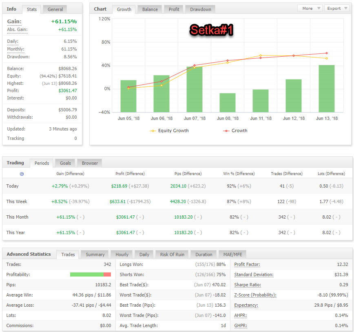The height and width of the screenshot is (332, 354).
Task: Click the Equity value $7618.41
Action: (x=68, y=76)
